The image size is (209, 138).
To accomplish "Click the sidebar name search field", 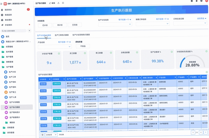I will coord(14,31).
